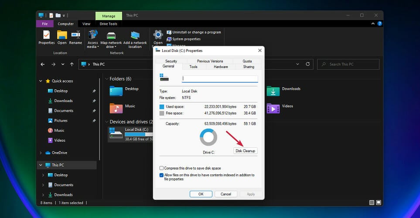Switch to details view layout icon
Viewport: 420px width, 218px height.
pyautogui.click(x=372, y=203)
